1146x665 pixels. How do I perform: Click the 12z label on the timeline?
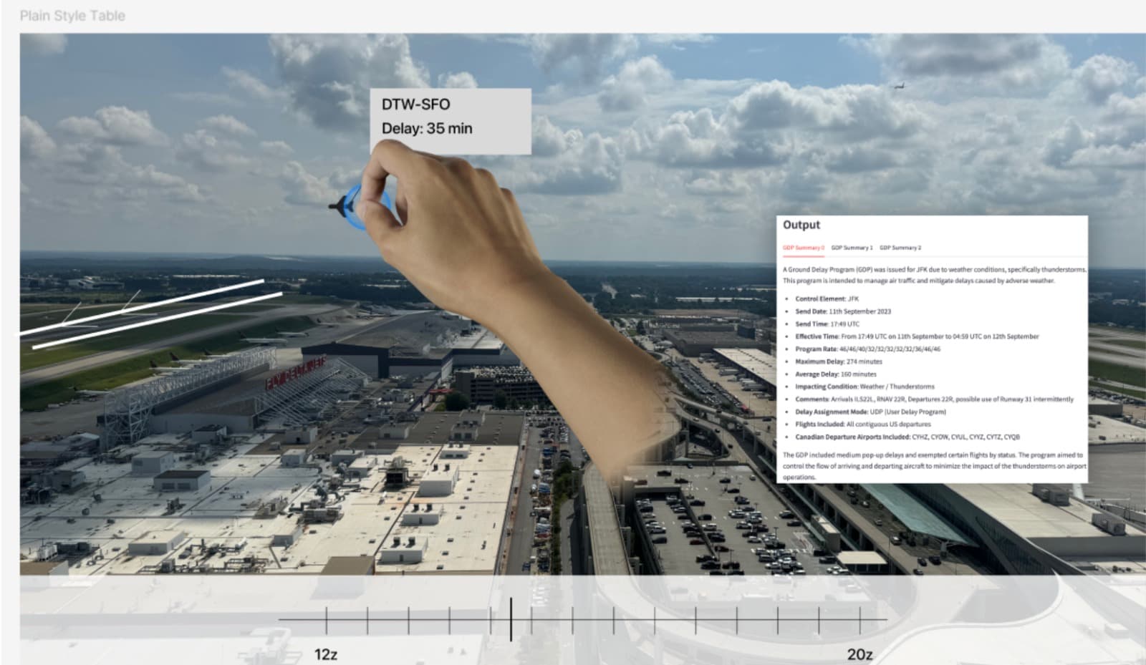pos(326,654)
